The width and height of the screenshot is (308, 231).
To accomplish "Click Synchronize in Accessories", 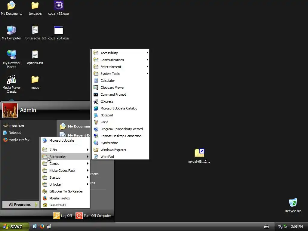I will point(121,143).
